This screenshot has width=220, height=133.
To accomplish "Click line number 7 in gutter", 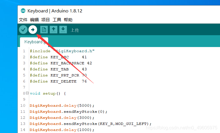I will [x=24, y=87].
